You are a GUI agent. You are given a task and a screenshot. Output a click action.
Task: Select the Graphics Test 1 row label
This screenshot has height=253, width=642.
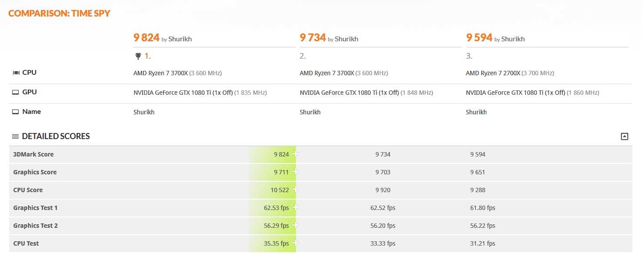tap(35, 208)
